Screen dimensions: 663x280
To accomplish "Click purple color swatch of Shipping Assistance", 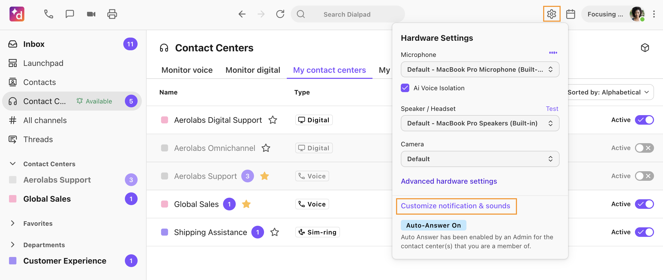I will (x=165, y=232).
